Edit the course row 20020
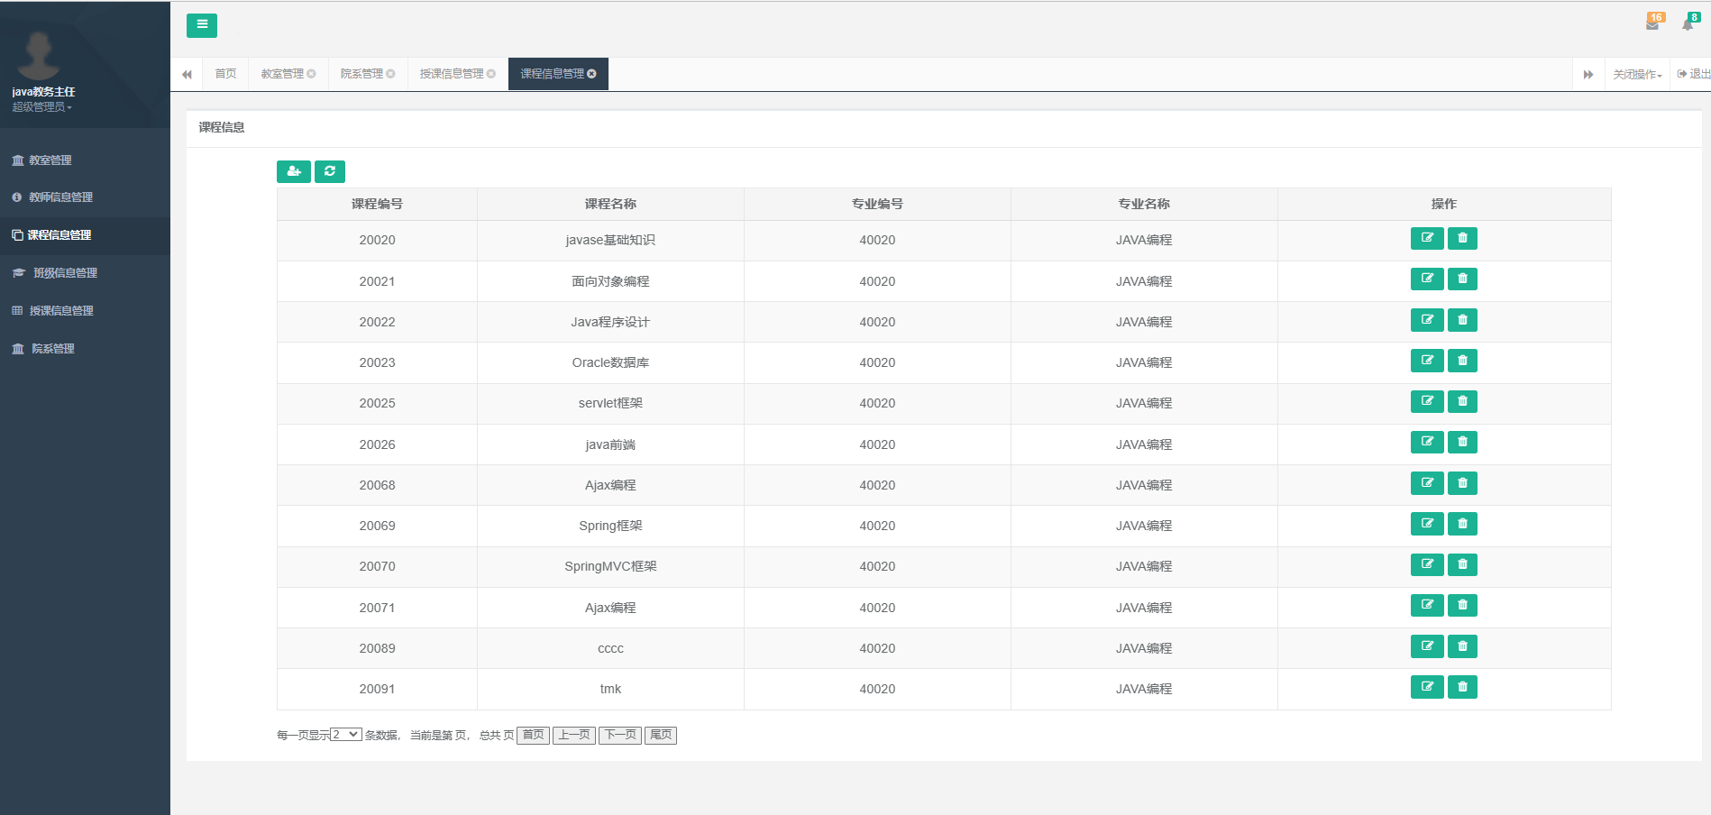Viewport: 1711px width, 815px height. pos(1427,238)
